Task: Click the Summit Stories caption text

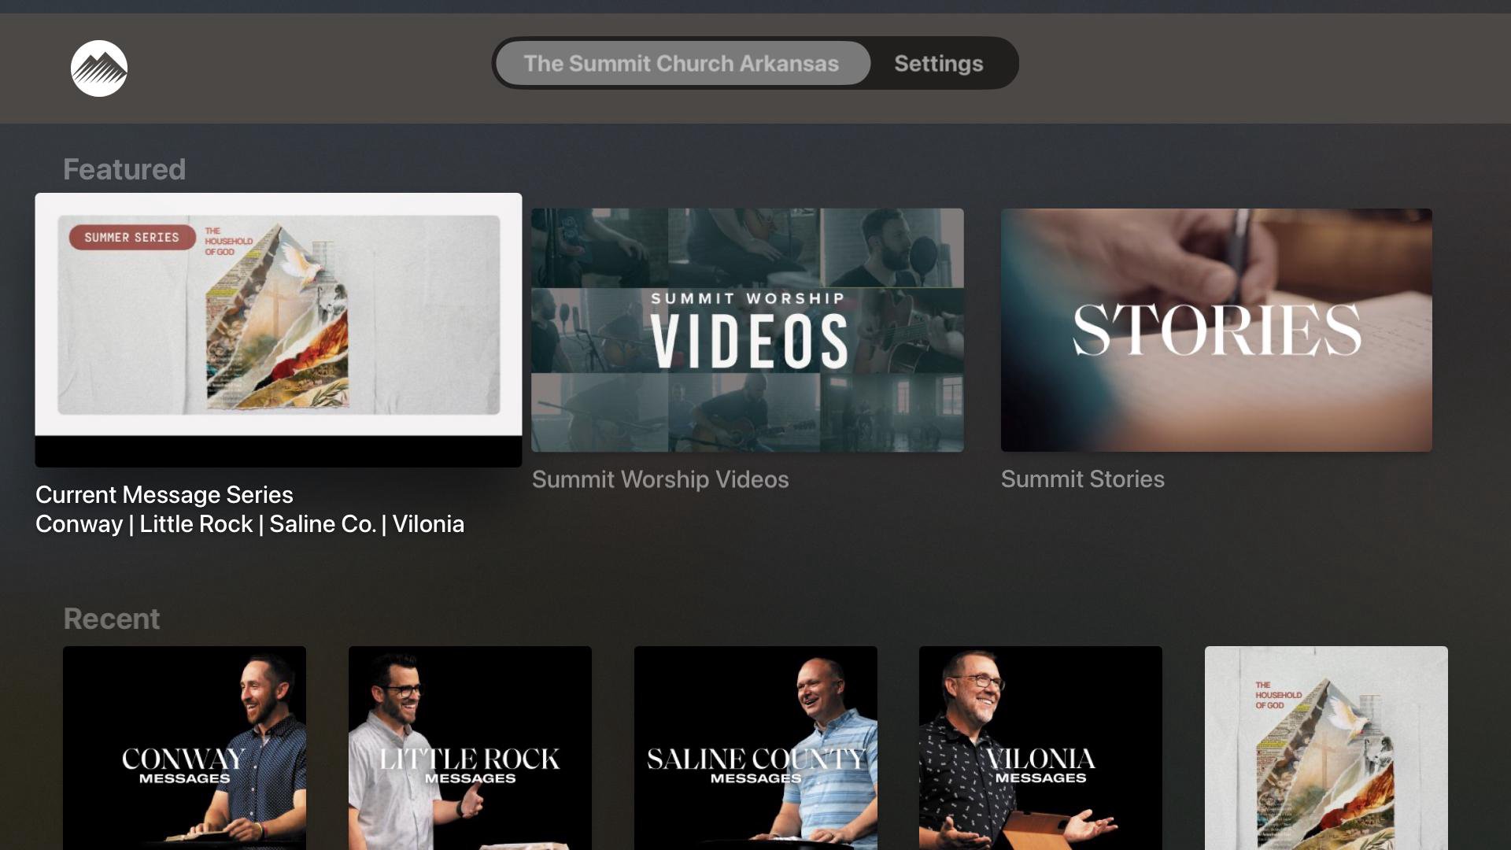Action: (1082, 479)
